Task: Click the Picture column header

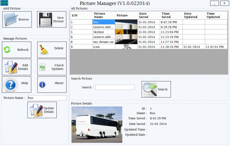Action: click(126, 15)
